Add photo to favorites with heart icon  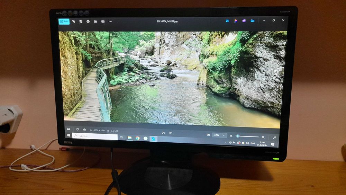click(x=78, y=130)
